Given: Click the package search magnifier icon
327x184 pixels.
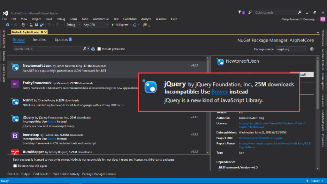Looking at the screenshot, I should [85, 49].
